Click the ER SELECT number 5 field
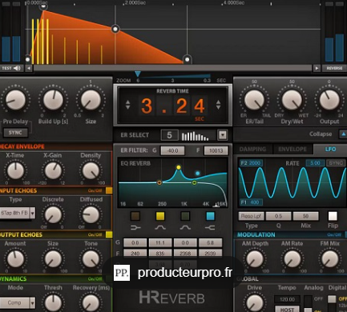The width and height of the screenshot is (347, 312). 169,135
